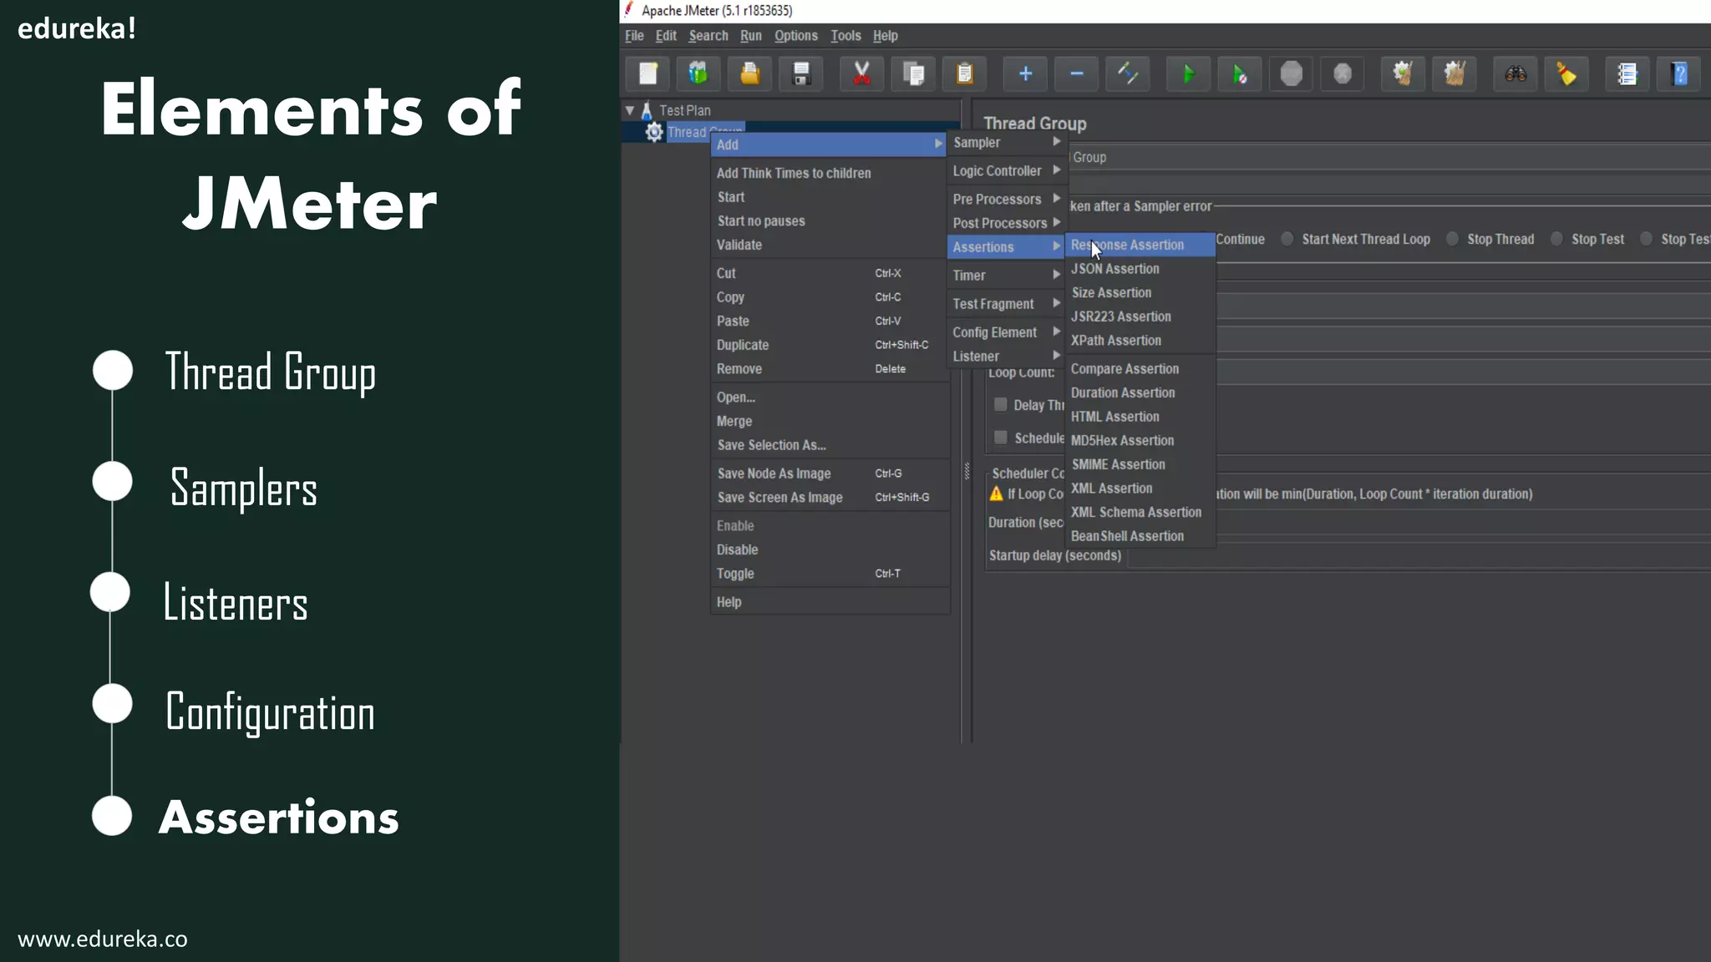This screenshot has width=1711, height=962.
Task: Collapse the Test Plan tree node
Action: click(630, 110)
